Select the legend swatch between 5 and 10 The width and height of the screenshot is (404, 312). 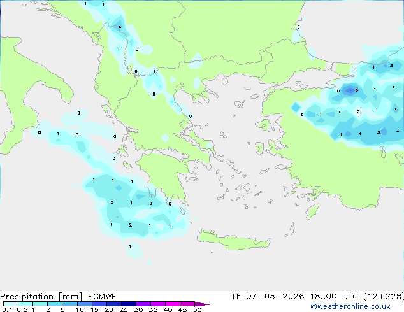click(x=69, y=304)
